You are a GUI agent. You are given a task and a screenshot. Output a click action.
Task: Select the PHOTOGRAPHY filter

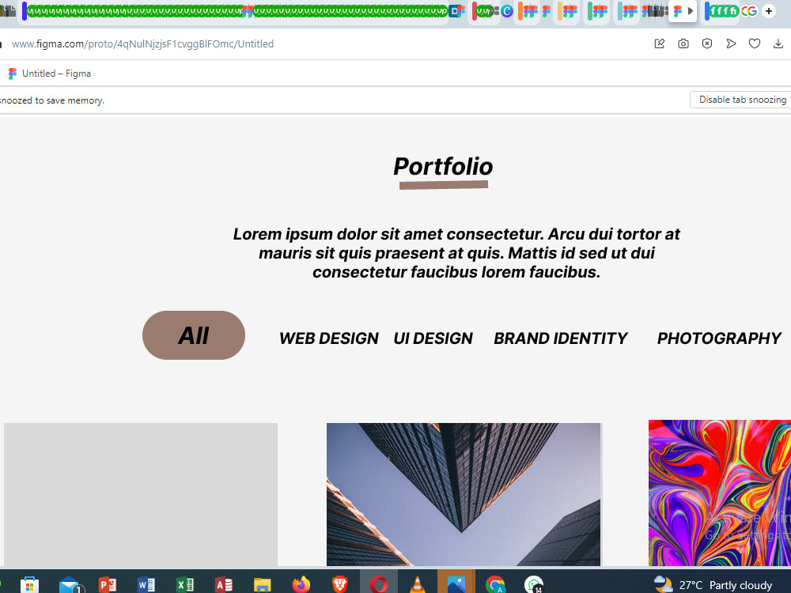coord(719,338)
